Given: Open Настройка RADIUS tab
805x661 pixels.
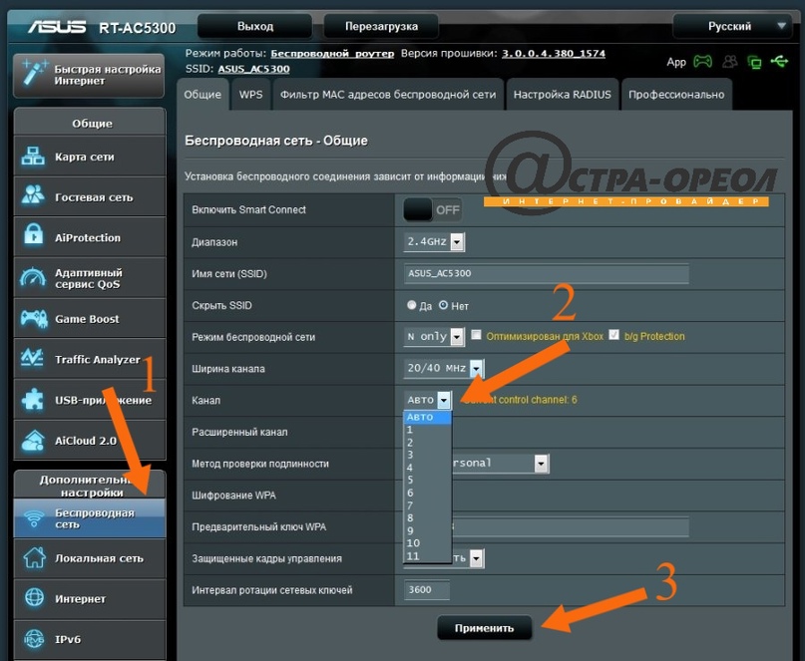Looking at the screenshot, I should (563, 95).
